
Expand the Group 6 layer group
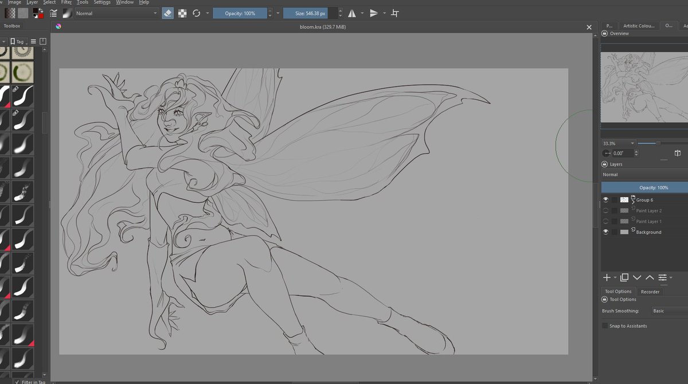[x=633, y=202]
